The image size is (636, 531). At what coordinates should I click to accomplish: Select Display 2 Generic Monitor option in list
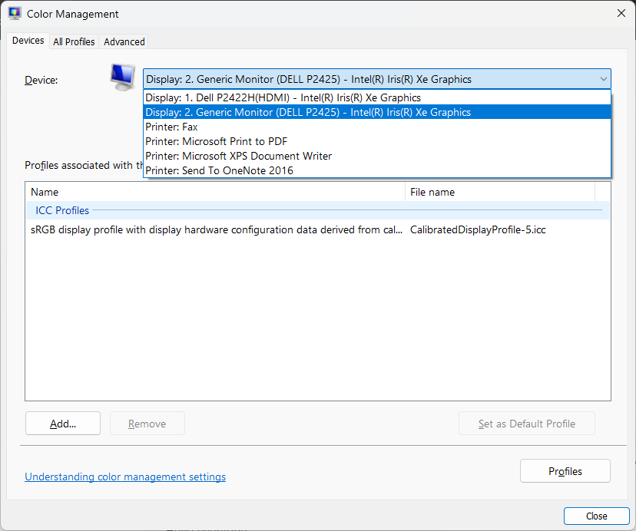pos(307,112)
